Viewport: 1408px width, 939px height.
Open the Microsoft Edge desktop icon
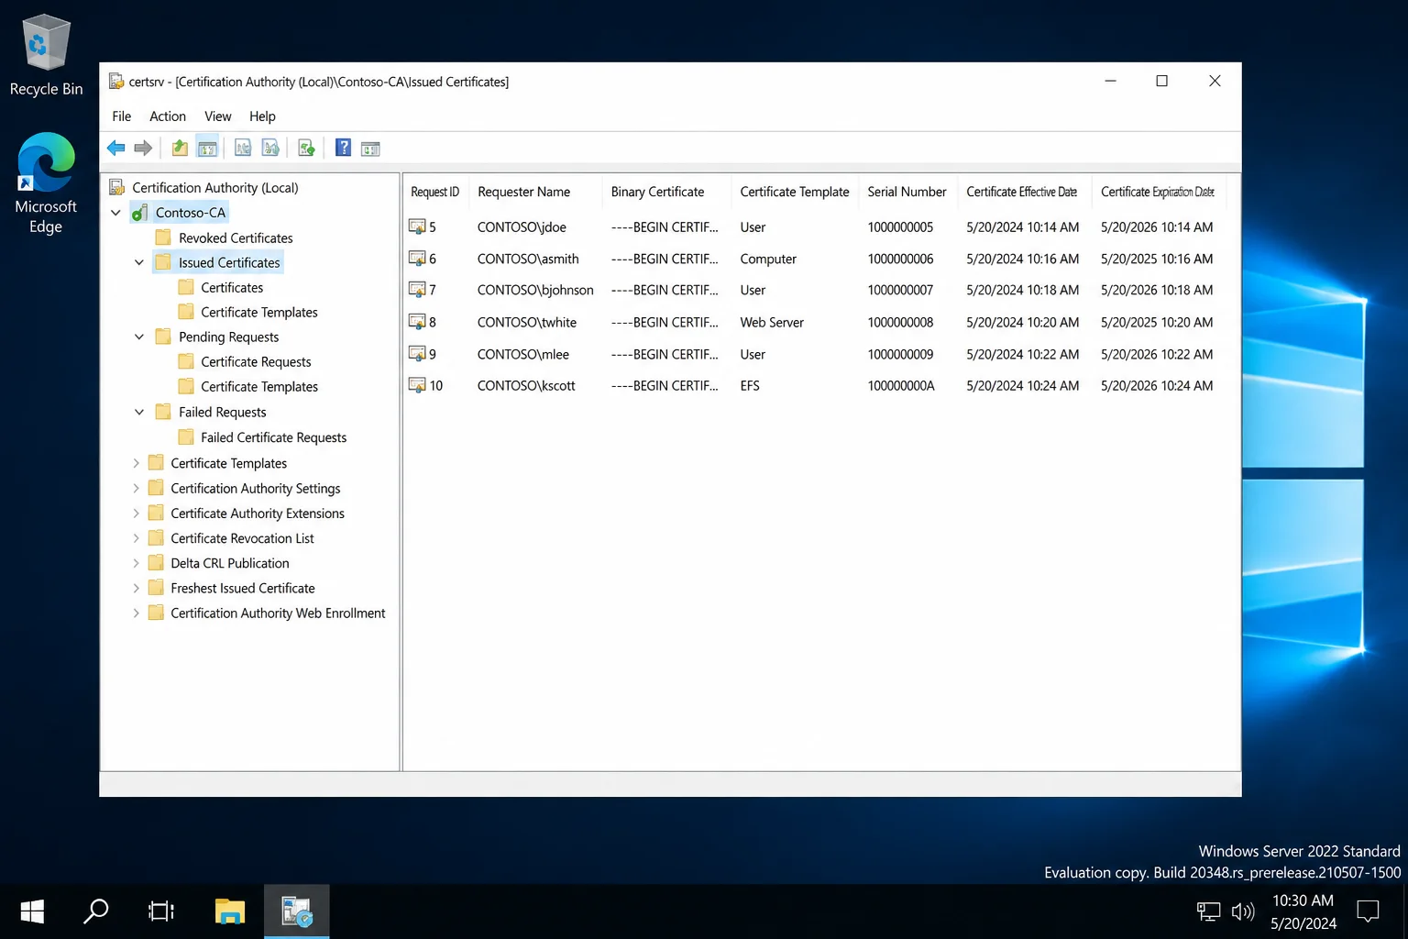[x=46, y=183]
